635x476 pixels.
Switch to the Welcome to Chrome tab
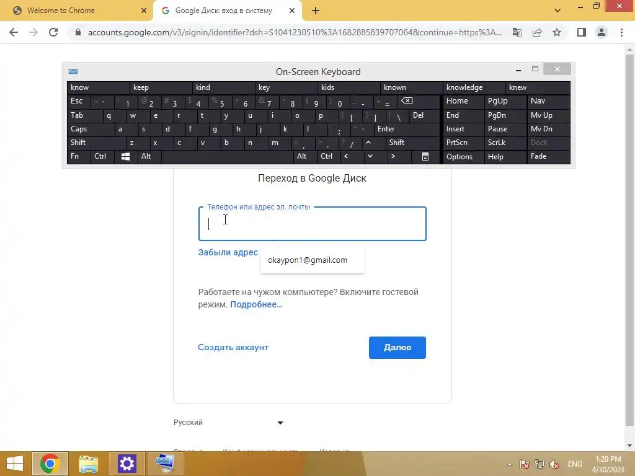(x=76, y=11)
